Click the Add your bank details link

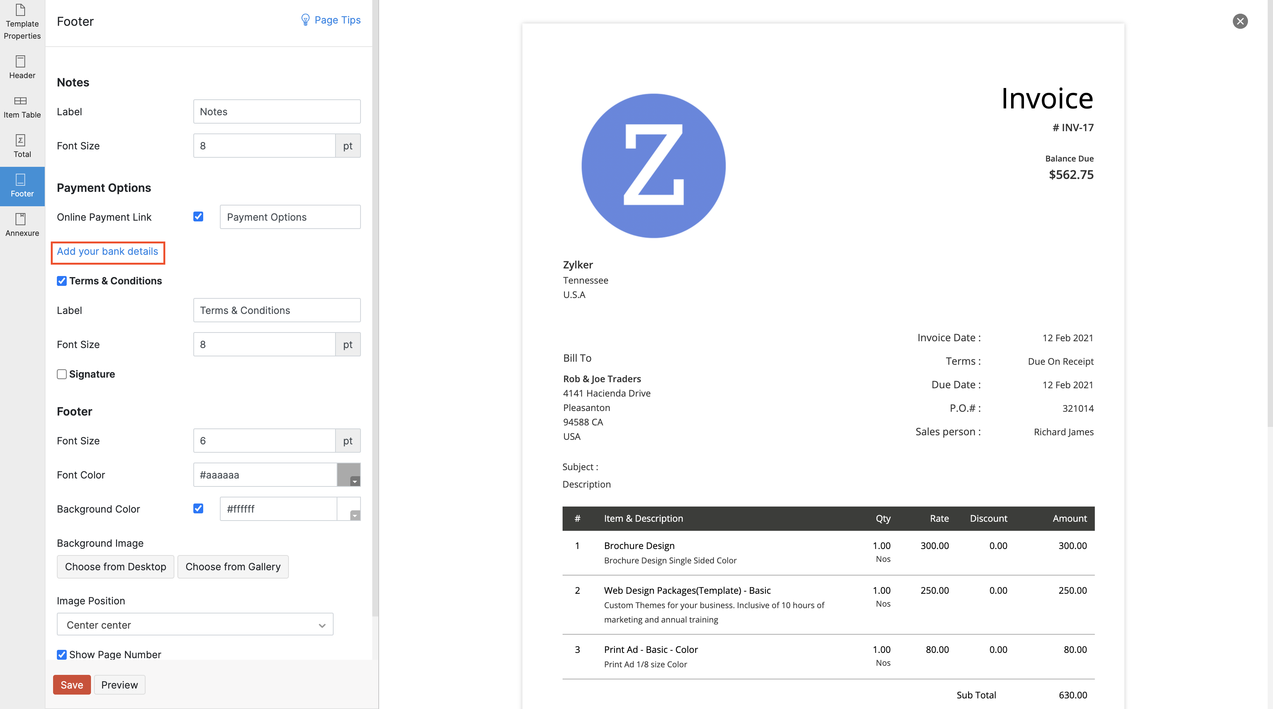click(x=107, y=251)
